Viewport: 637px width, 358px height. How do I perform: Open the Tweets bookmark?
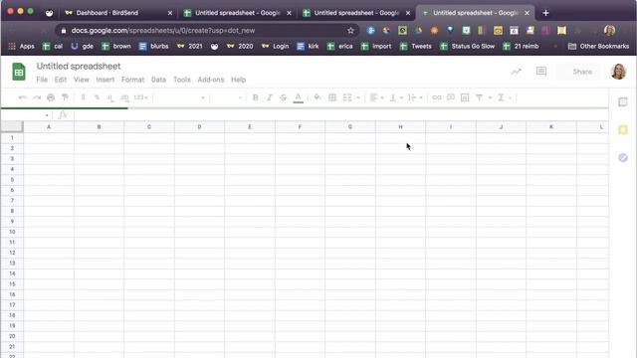(x=416, y=47)
